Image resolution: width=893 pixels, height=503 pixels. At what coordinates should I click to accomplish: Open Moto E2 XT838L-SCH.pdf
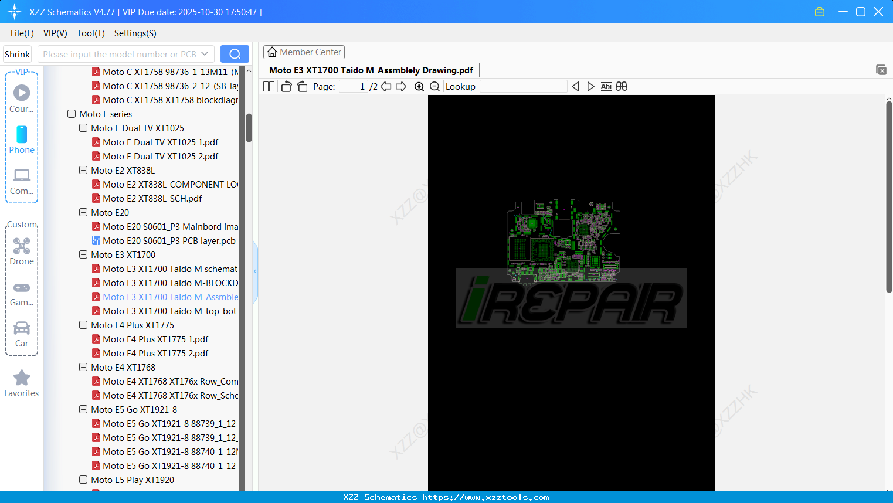pyautogui.click(x=147, y=198)
